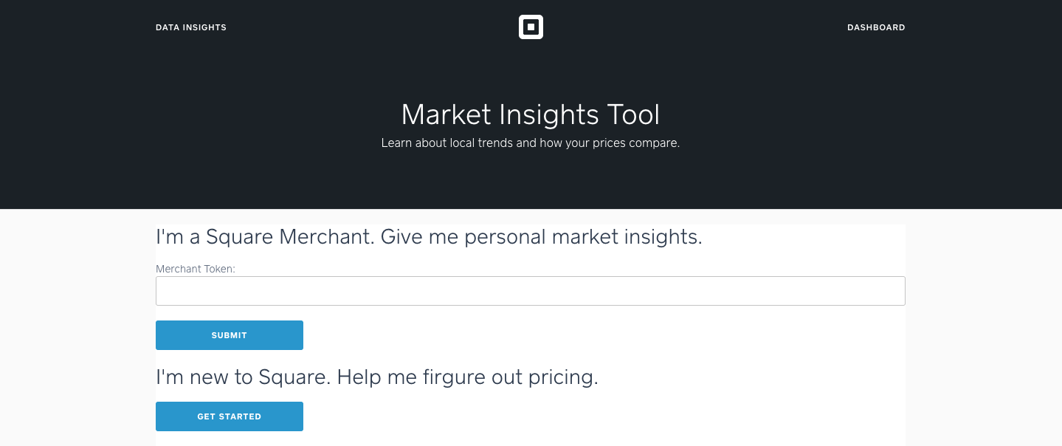Click the blue Submit button

click(x=230, y=335)
